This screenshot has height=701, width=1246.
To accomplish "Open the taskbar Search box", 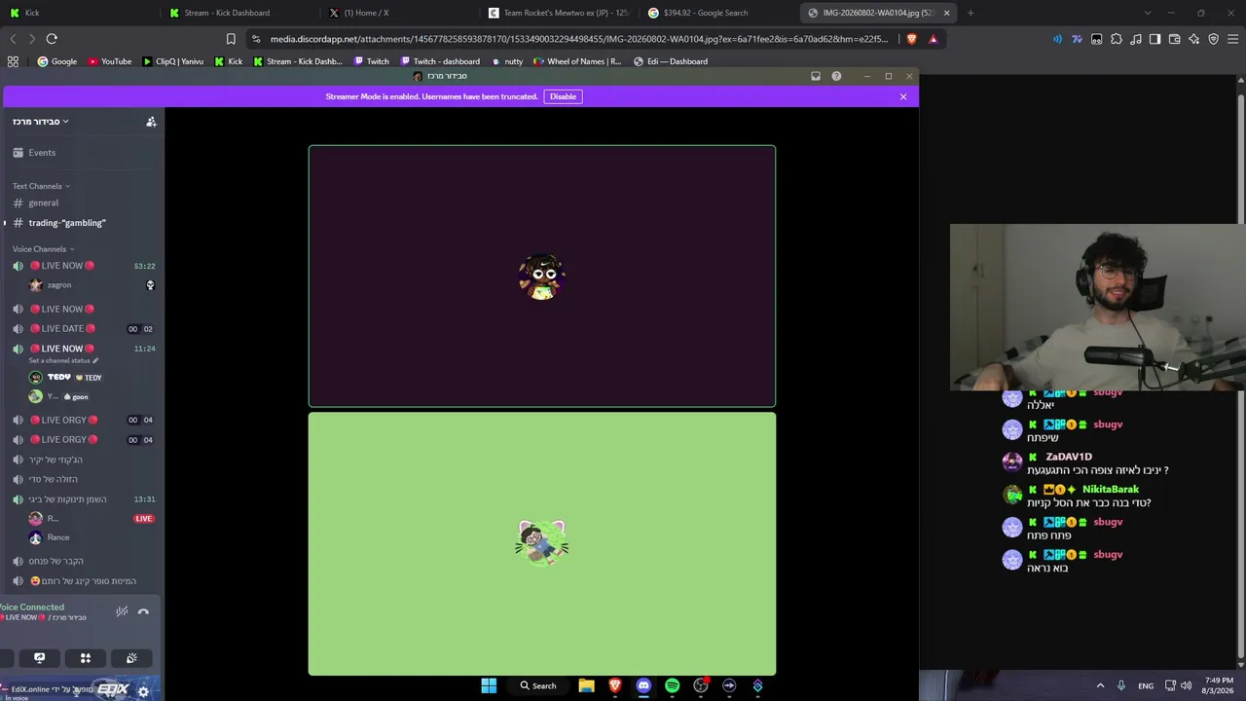I will pyautogui.click(x=538, y=685).
